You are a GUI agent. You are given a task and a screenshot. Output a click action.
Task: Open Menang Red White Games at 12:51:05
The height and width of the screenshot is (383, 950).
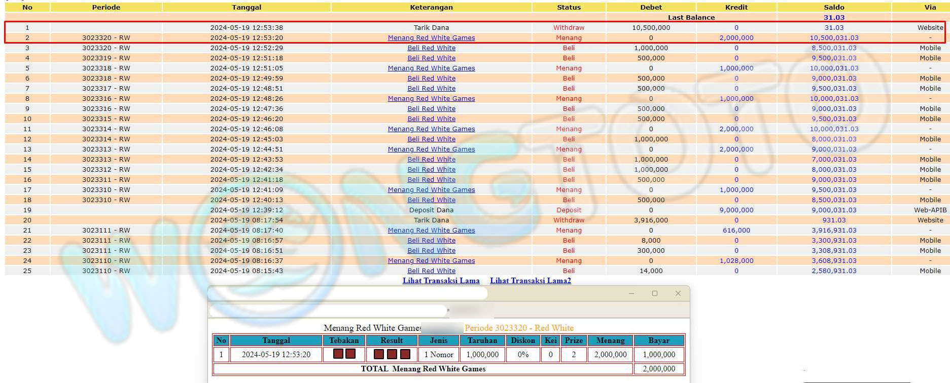click(431, 68)
